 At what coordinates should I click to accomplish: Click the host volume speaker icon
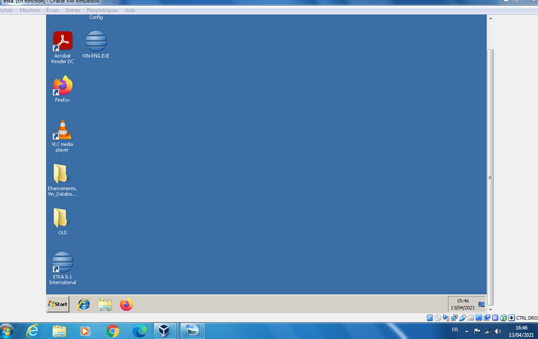pos(498,331)
